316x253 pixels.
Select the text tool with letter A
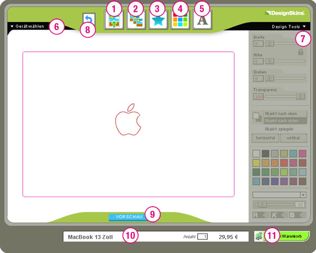pos(202,20)
